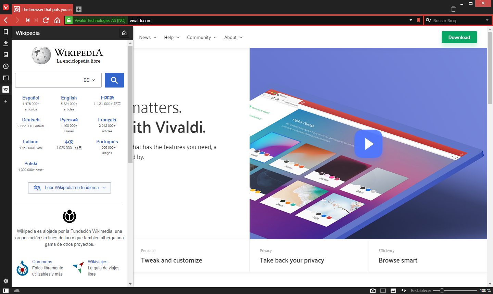
Task: Open search engine chooser magnifier dropdown
Action: [x=428, y=20]
